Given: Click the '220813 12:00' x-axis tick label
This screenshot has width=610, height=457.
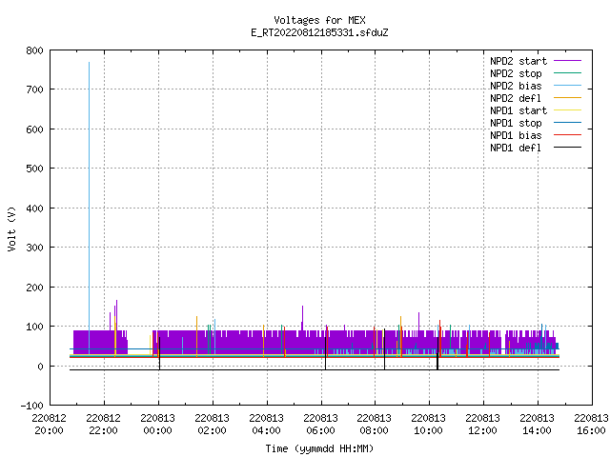Looking at the screenshot, I should [x=483, y=425].
